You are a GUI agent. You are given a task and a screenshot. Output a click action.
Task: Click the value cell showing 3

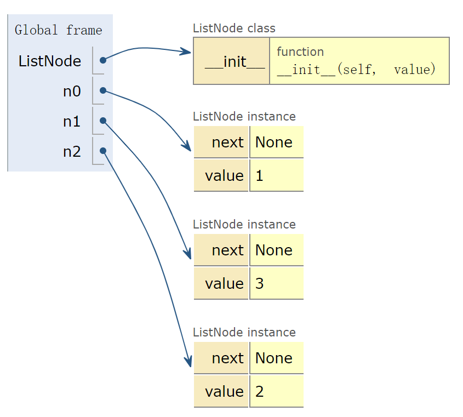pyautogui.click(x=277, y=283)
